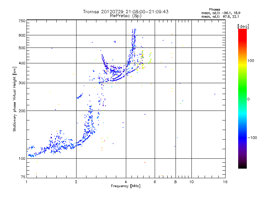Click the rainbow phase colorbar
Screen dimensions: 265x198
[242, 99]
